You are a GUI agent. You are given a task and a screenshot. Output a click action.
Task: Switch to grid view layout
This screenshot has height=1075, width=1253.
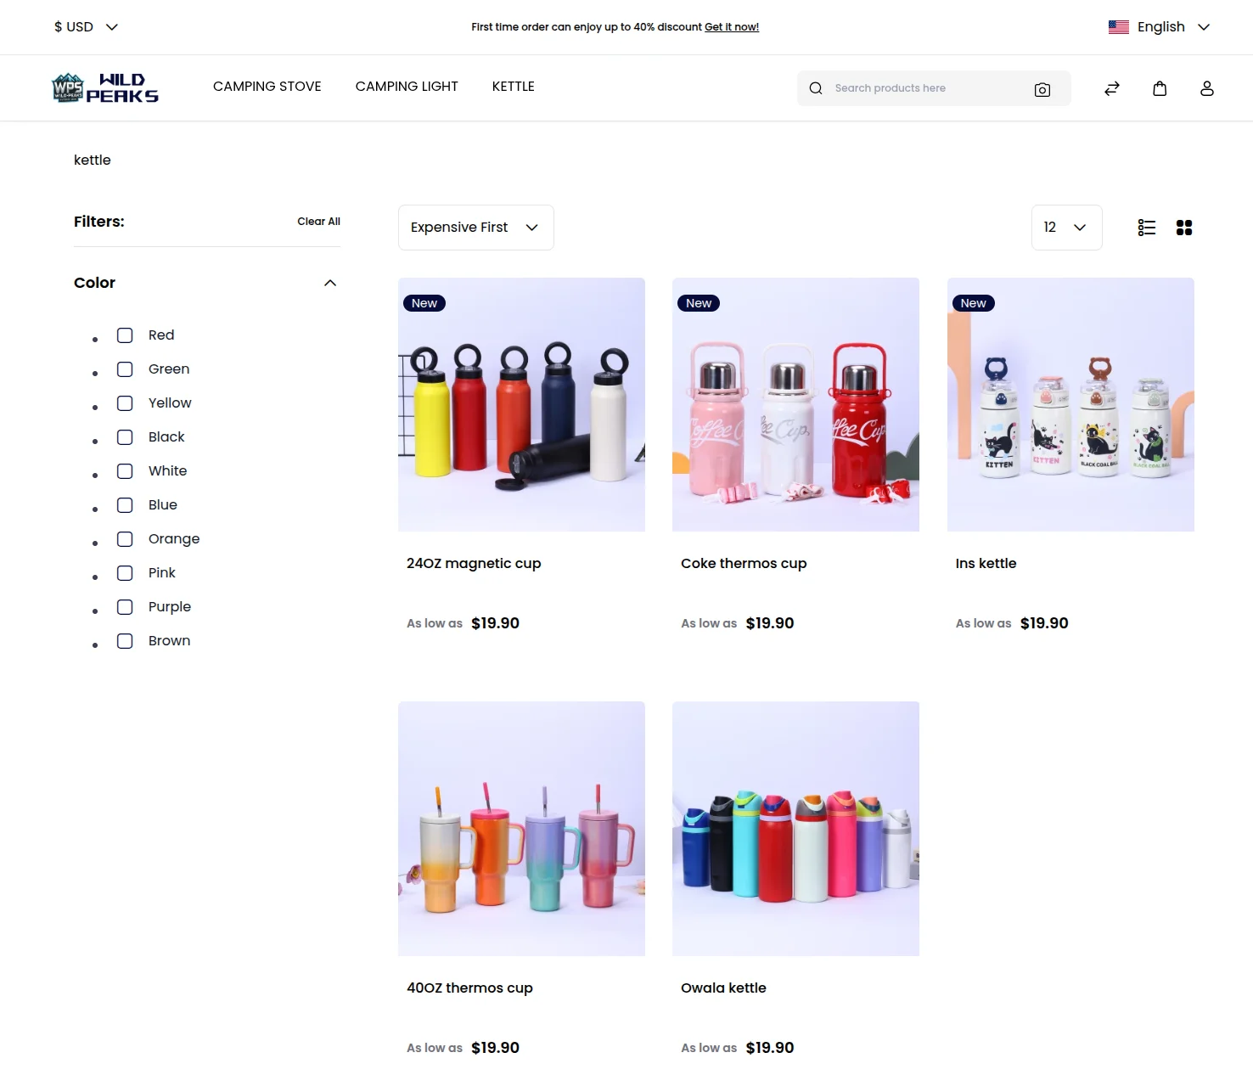(x=1184, y=228)
